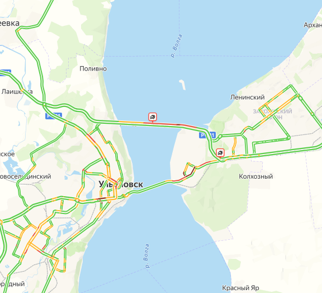Click the partially visible route shield above Лаишевка
Screen dimensions: 322x293
tap(5, 73)
